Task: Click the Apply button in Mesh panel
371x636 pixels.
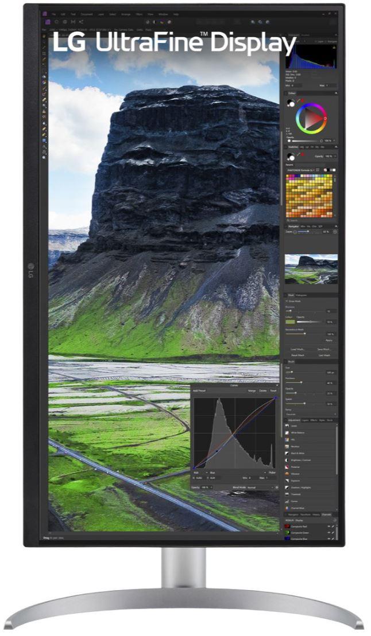Action: point(329,340)
